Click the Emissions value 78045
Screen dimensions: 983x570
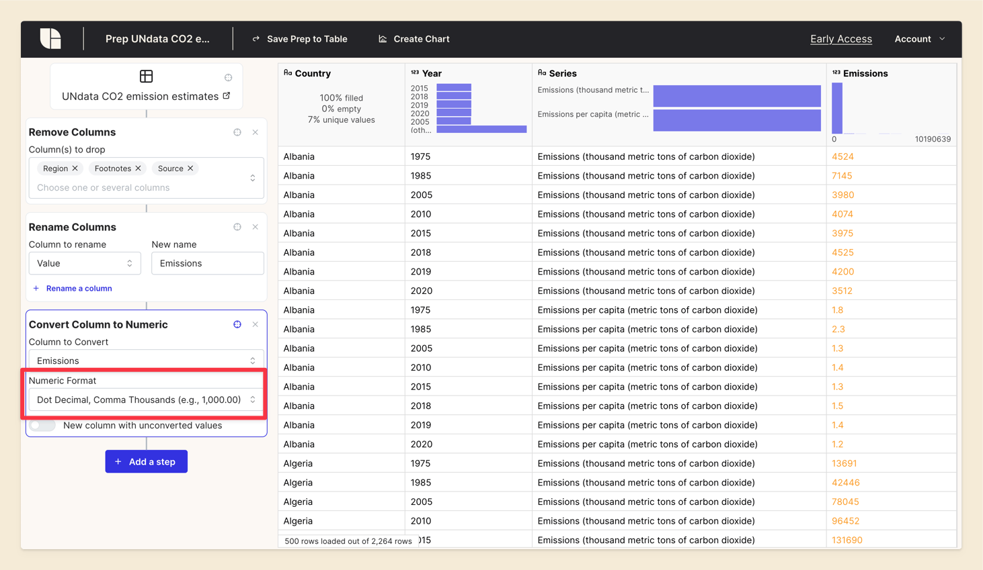[x=846, y=502]
